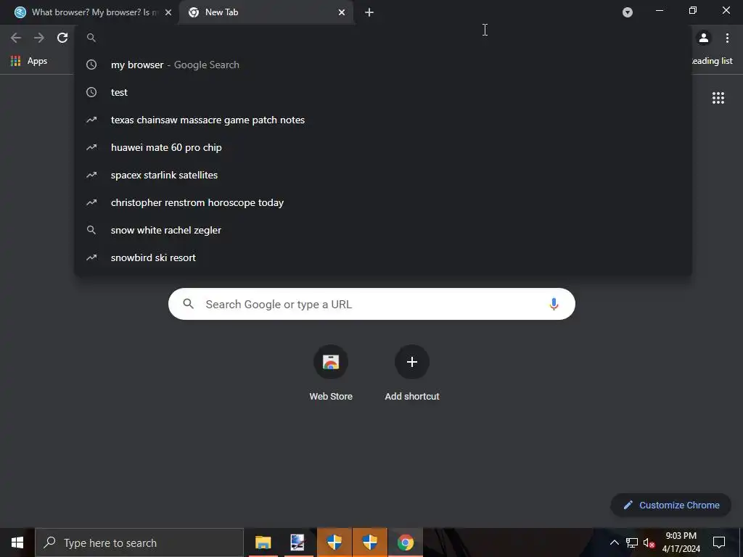The width and height of the screenshot is (743, 557).
Task: Select 'texas chainsaw massacre game patch notes' suggestion
Action: [383, 120]
